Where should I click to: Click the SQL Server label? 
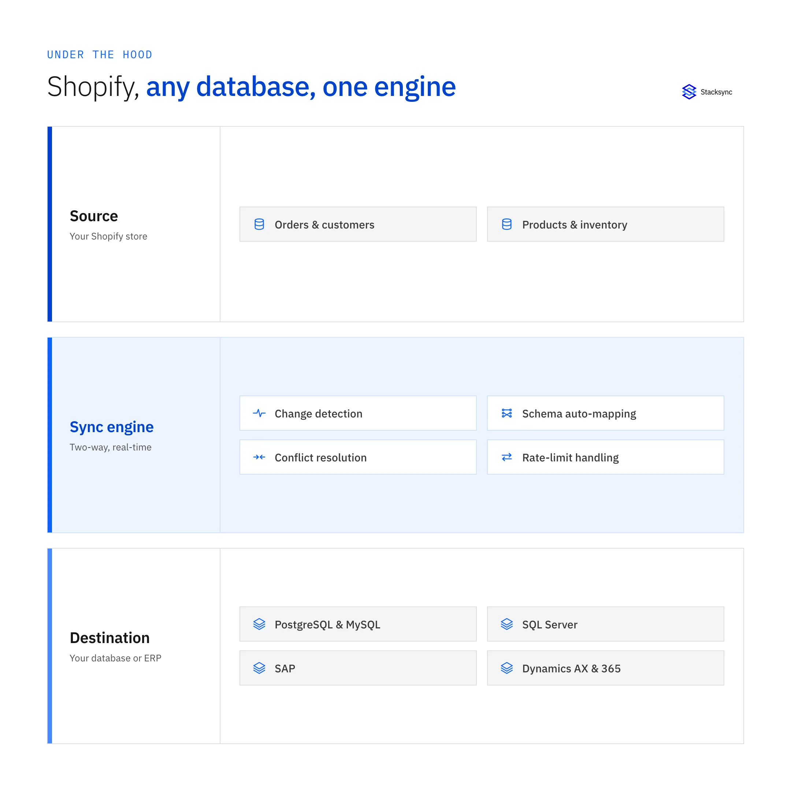point(549,624)
